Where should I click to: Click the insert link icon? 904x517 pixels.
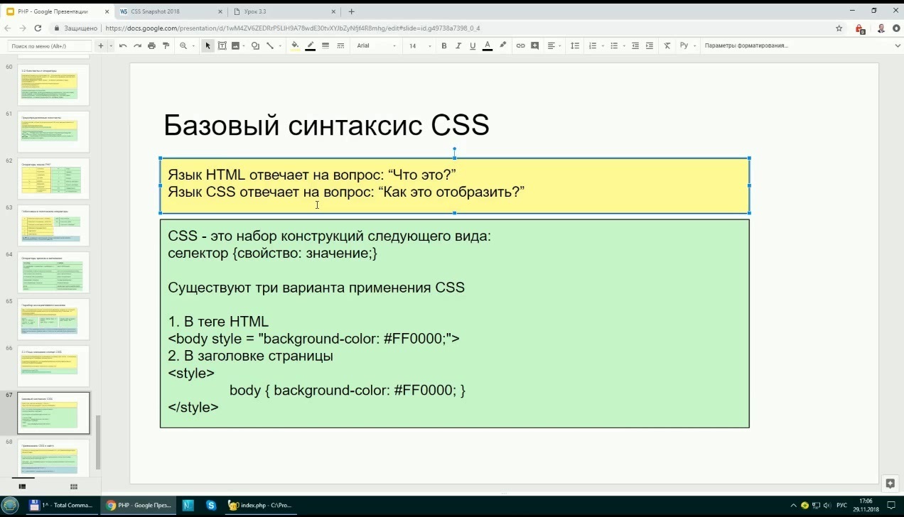coord(520,45)
